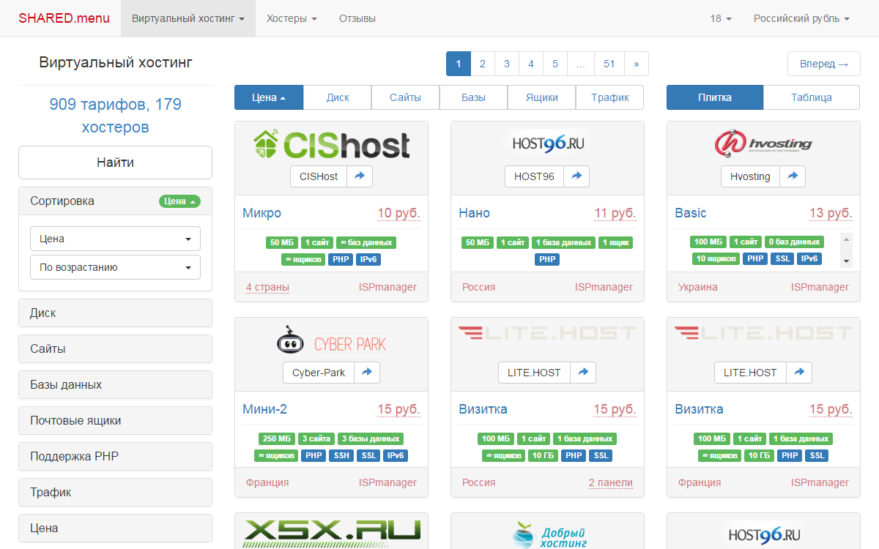Click the 4 страны link

(x=268, y=287)
